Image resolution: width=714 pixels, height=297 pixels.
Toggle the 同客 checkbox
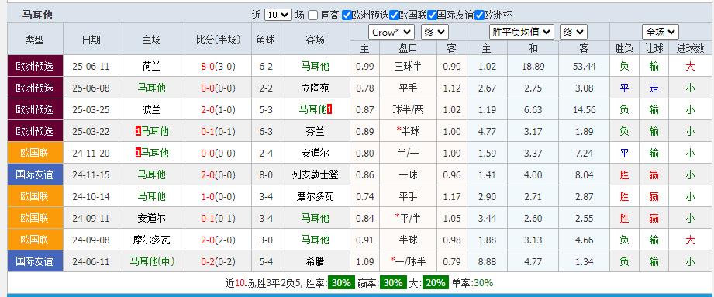click(x=312, y=15)
